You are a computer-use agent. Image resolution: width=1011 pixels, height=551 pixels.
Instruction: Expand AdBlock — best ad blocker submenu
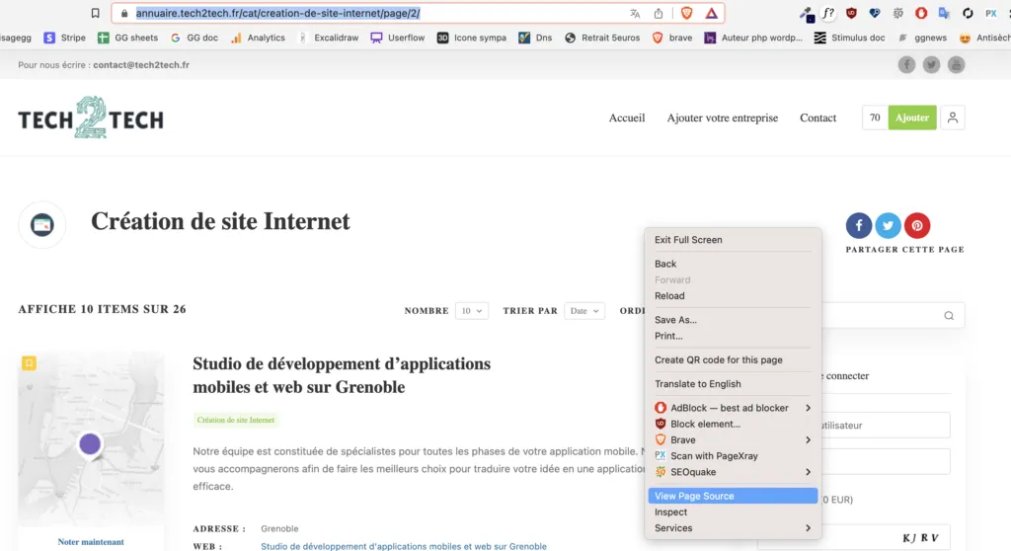tap(733, 408)
